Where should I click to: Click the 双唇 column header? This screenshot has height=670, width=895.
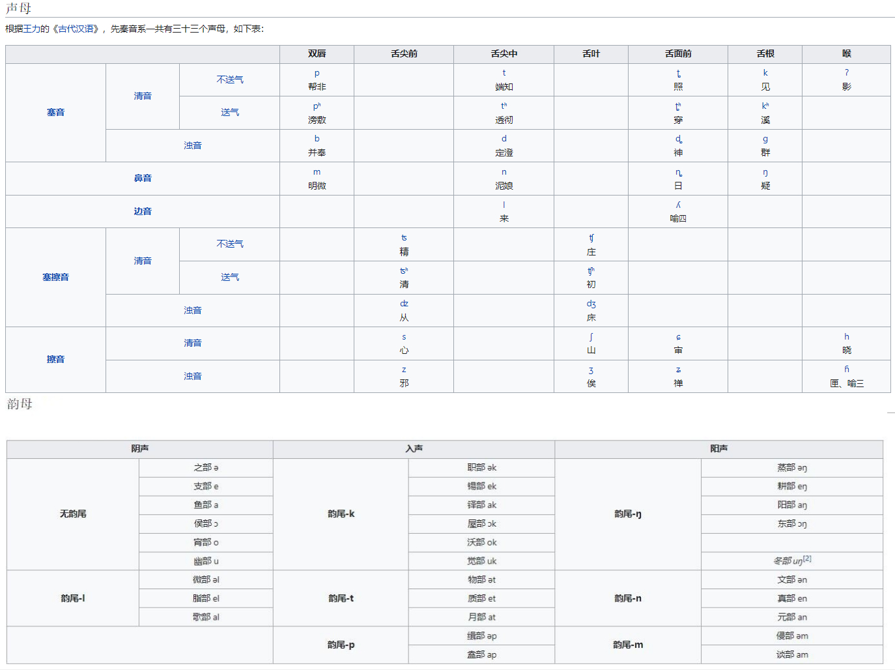click(317, 54)
